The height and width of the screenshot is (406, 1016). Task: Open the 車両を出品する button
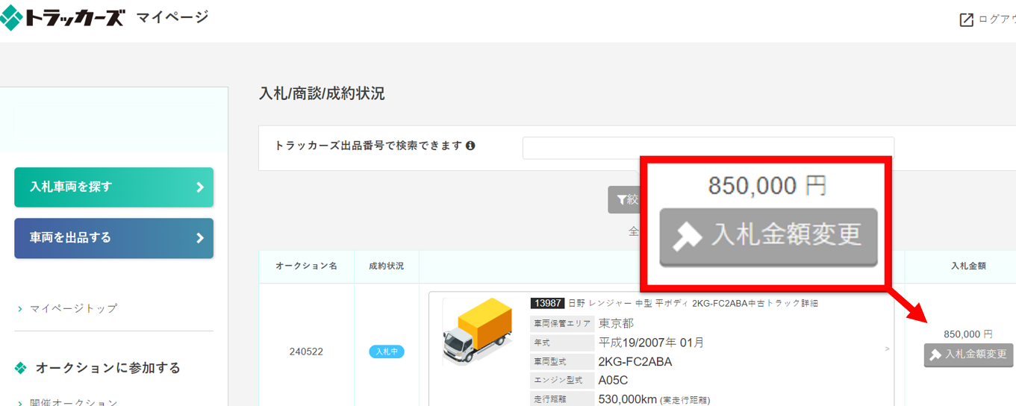pos(113,238)
